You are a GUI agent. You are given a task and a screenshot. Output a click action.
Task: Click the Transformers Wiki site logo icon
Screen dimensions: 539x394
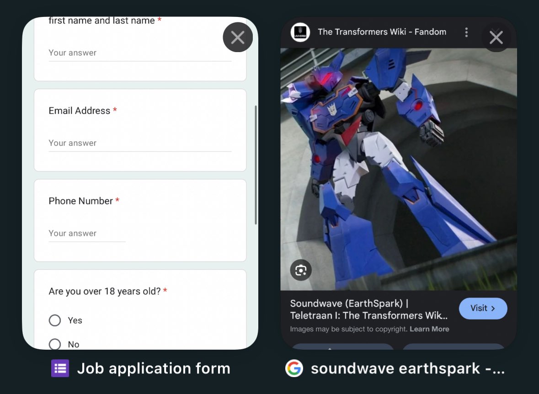coord(300,32)
